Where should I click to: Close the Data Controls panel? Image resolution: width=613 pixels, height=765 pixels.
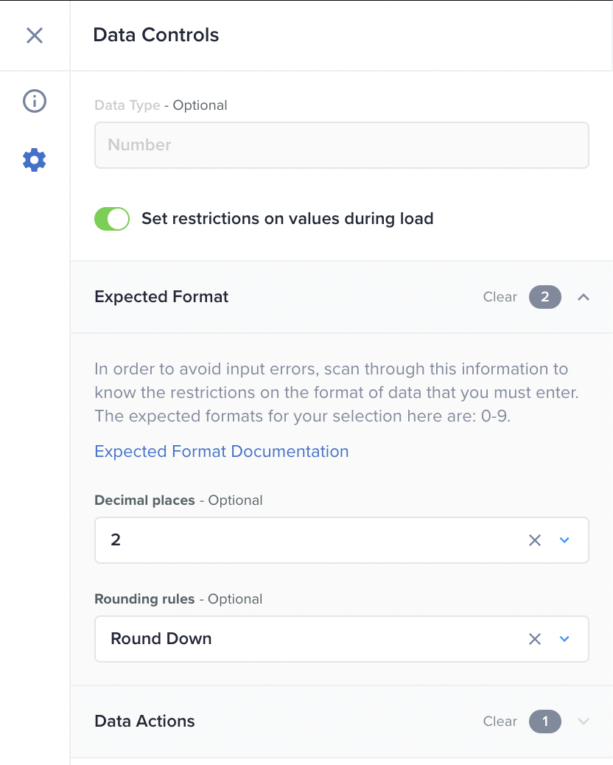(35, 35)
